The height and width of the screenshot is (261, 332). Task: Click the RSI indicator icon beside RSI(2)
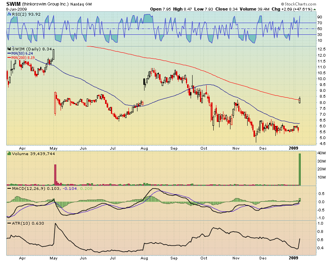(9, 14)
